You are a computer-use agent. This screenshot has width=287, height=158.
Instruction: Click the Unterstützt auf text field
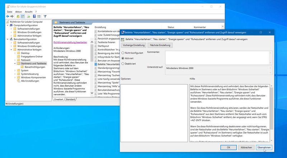pos(218,70)
